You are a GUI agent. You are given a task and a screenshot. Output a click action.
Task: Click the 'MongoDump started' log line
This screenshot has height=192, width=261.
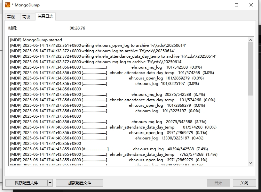click(x=36, y=40)
